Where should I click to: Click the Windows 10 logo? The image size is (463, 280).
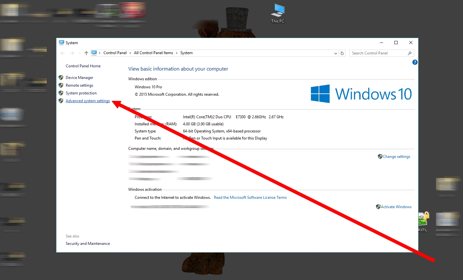[361, 94]
